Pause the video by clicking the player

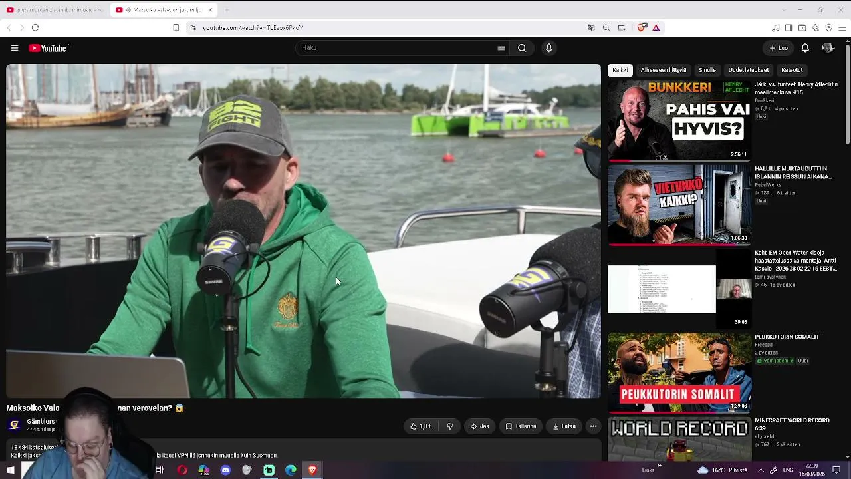(x=303, y=231)
